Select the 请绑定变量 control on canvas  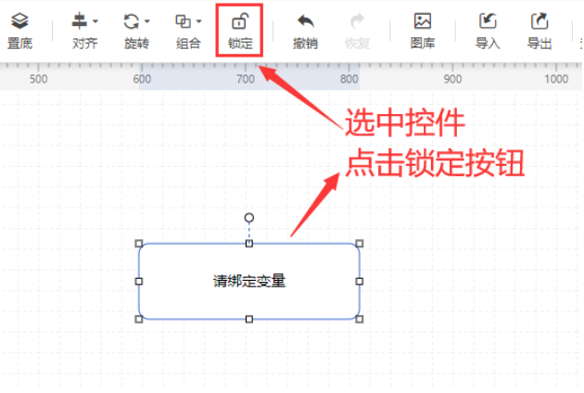click(x=249, y=281)
